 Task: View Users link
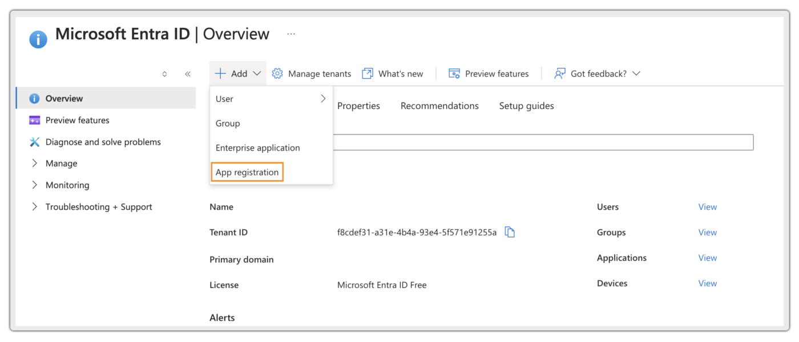708,207
